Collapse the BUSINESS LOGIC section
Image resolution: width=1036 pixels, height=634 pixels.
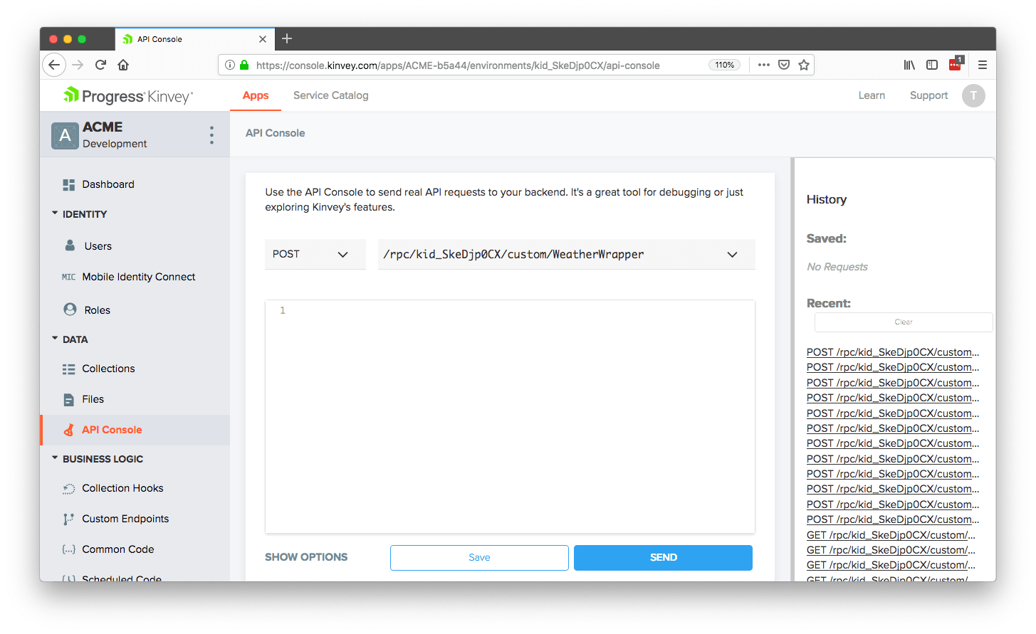(x=98, y=459)
